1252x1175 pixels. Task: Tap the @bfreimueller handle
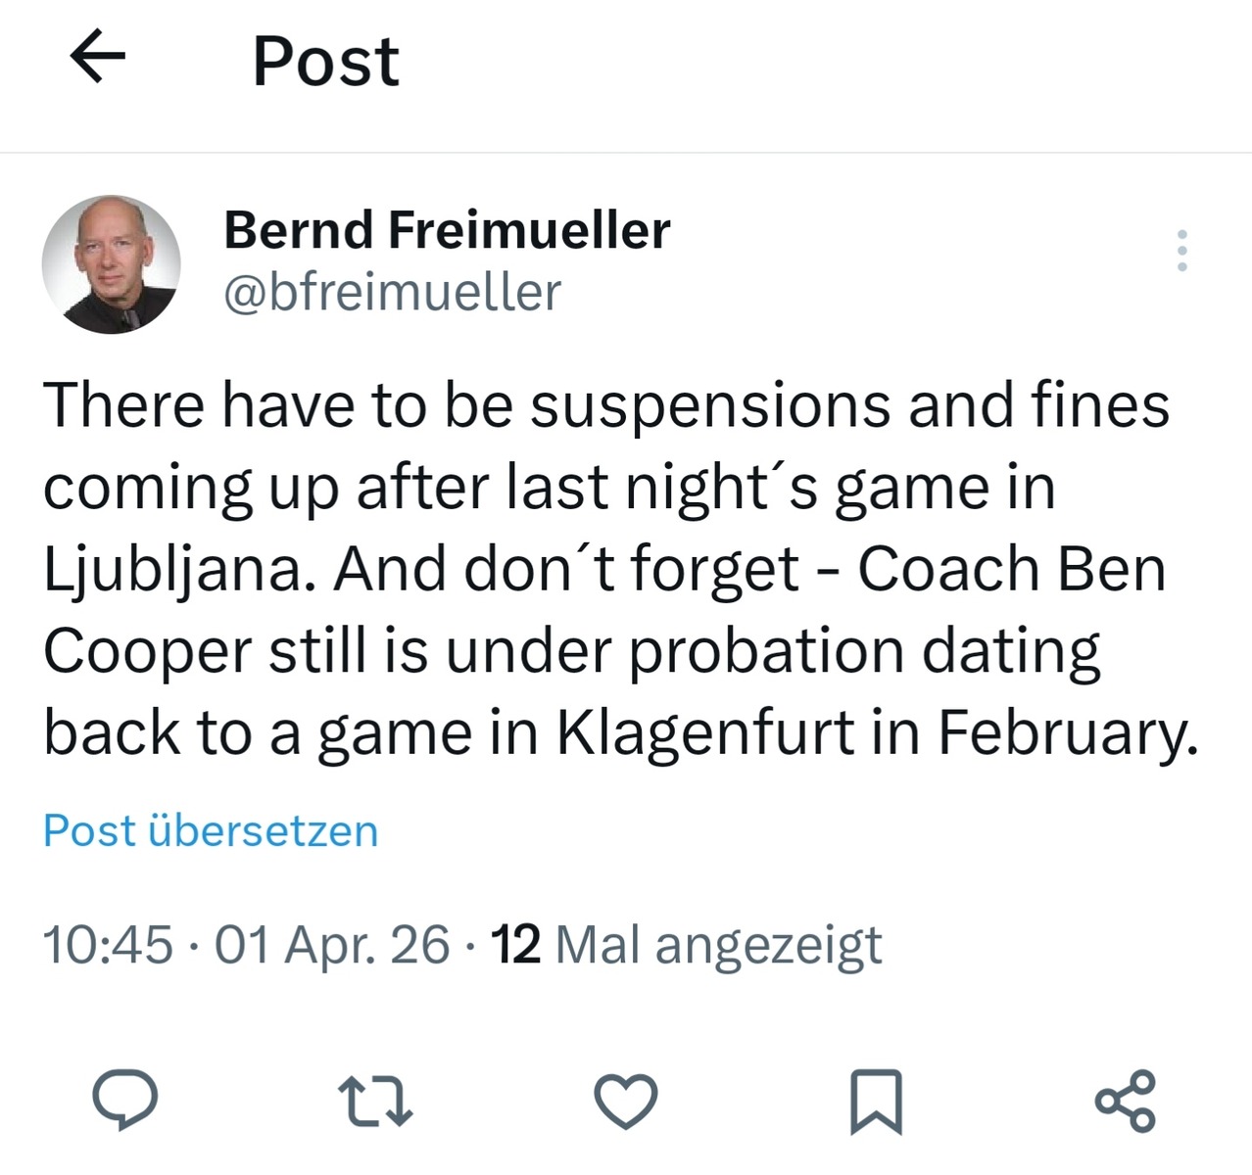[x=392, y=292]
